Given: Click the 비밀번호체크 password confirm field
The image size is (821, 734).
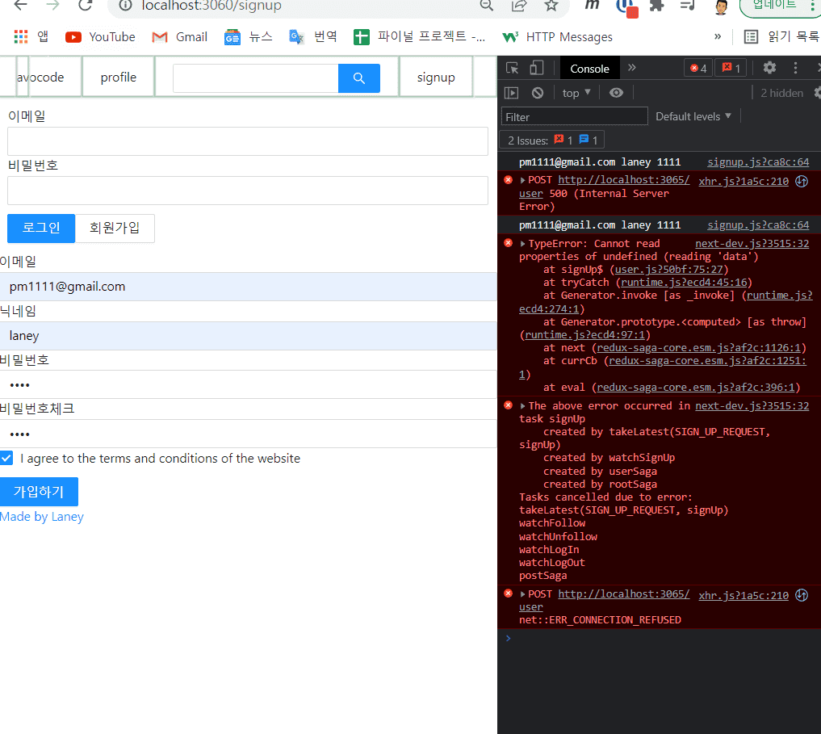Looking at the screenshot, I should pyautogui.click(x=248, y=434).
